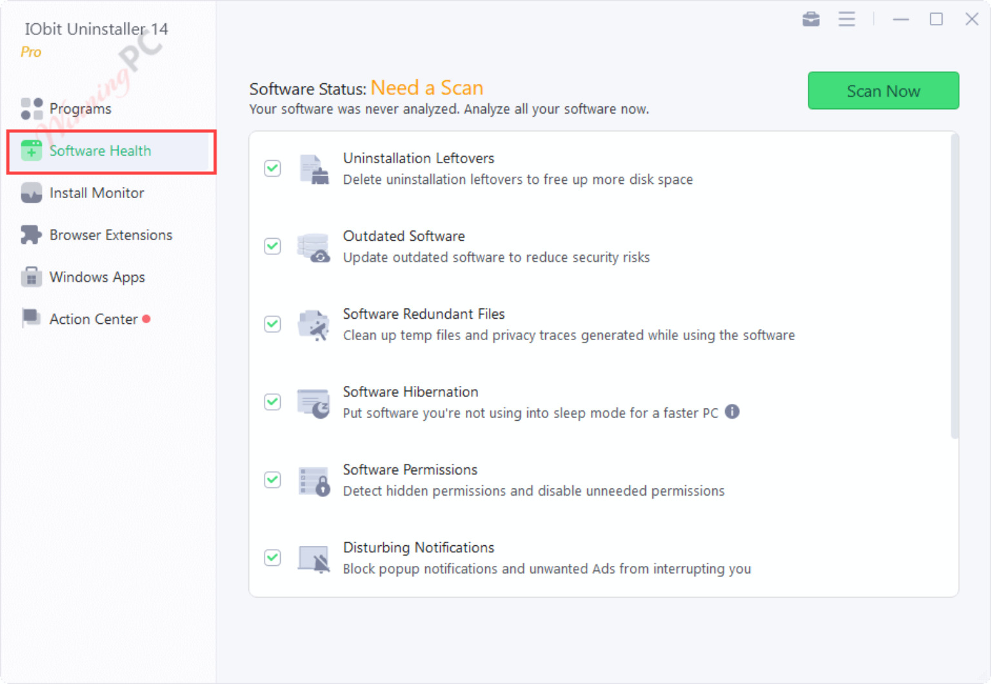The height and width of the screenshot is (684, 991).
Task: Open the Toolbox briefcase icon at top right
Action: coord(810,19)
